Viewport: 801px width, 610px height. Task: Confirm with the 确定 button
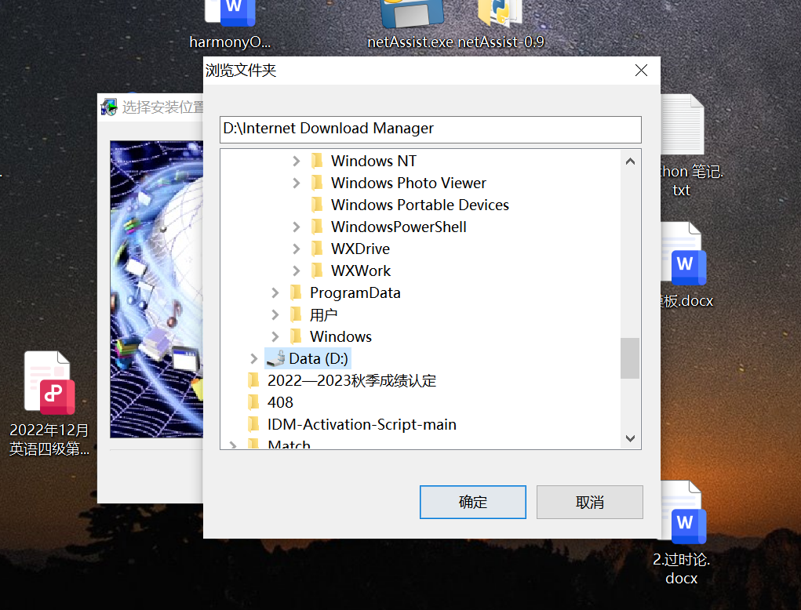[x=473, y=503]
